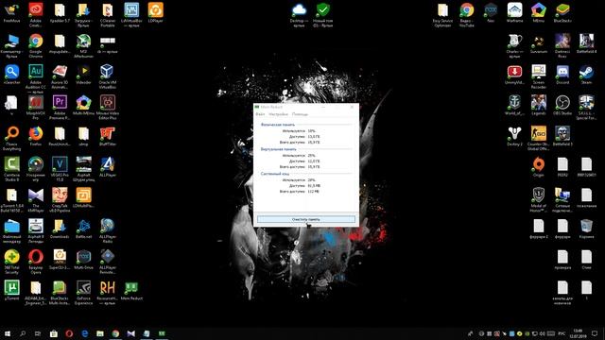This screenshot has width=605, height=340.
Task: Select the VEGAS Pro 15.0 icon
Action: (60, 169)
